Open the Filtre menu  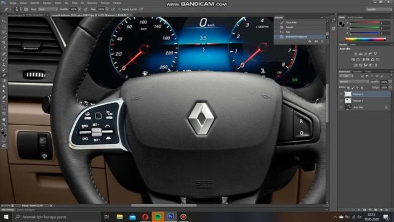click(74, 3)
